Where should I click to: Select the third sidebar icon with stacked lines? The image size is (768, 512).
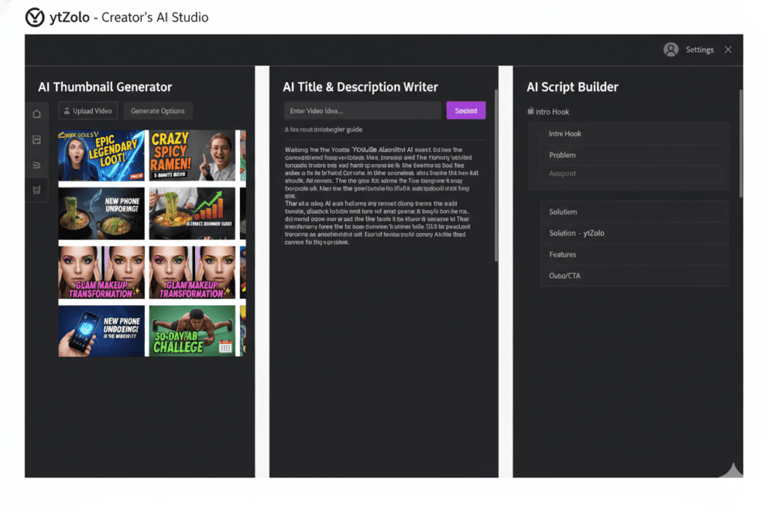(x=37, y=165)
